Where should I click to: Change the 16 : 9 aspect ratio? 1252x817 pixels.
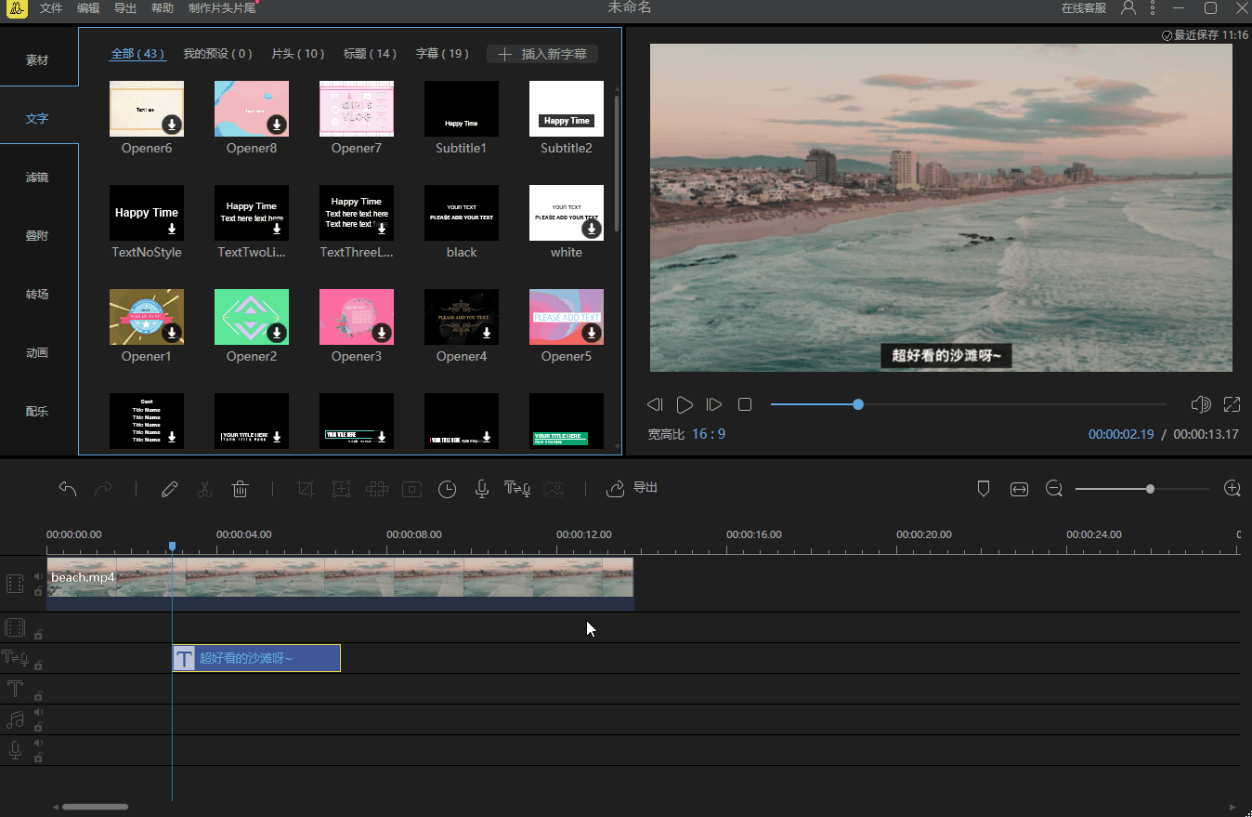[x=709, y=434]
